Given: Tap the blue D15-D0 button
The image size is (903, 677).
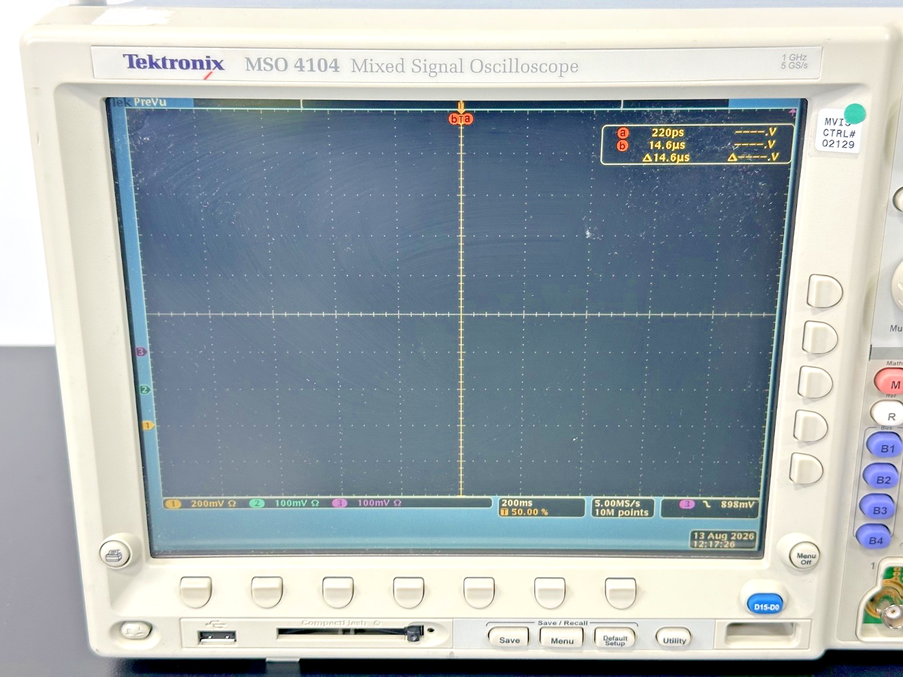Looking at the screenshot, I should click(x=766, y=606).
